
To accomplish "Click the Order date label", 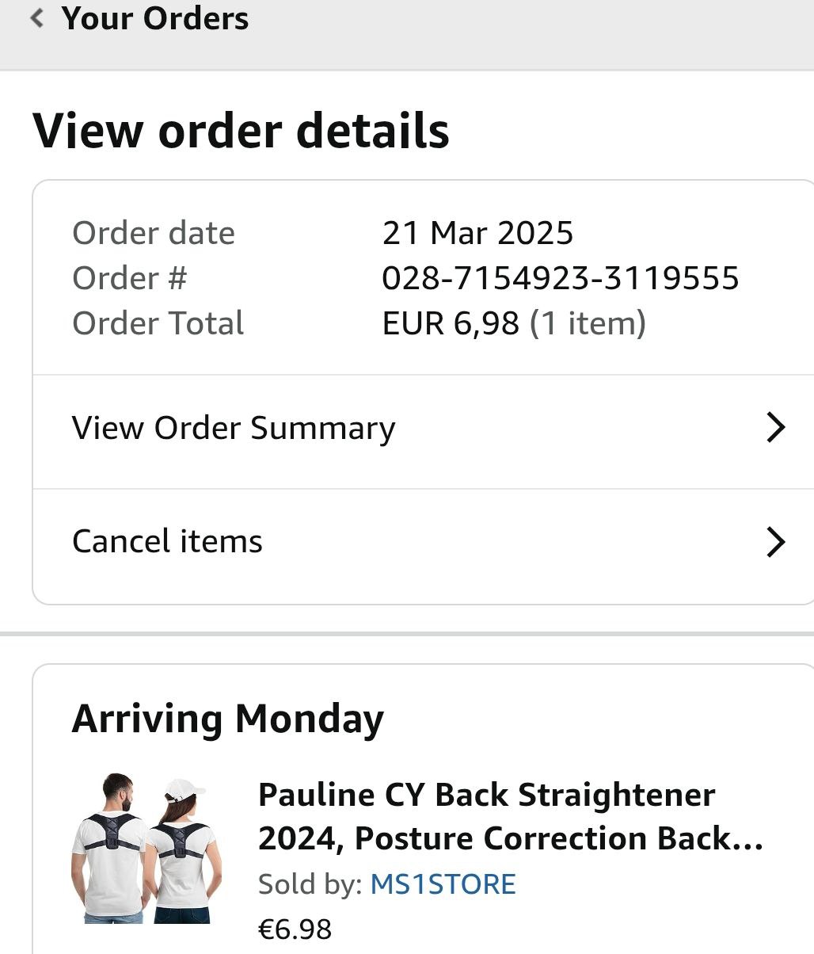I will pos(154,233).
